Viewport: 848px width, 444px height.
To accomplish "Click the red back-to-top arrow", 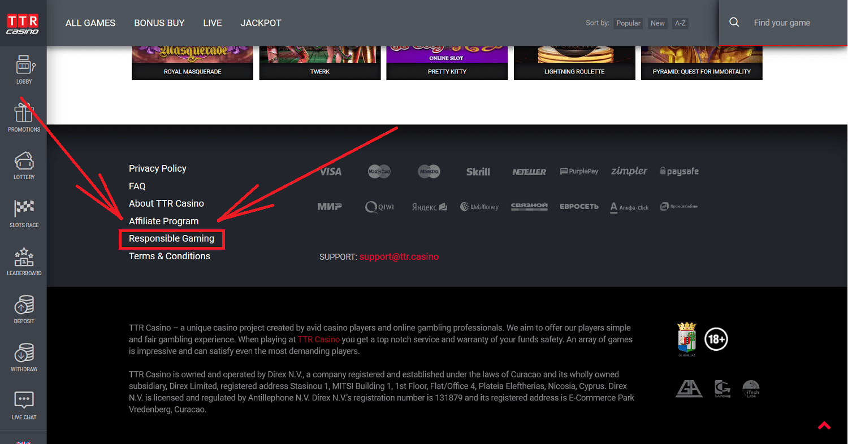I will (x=824, y=425).
